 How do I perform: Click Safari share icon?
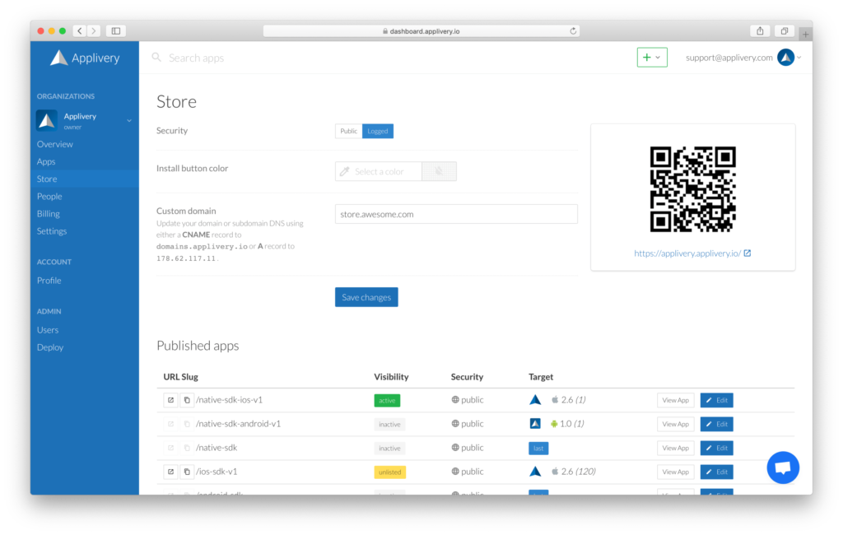[x=760, y=30]
